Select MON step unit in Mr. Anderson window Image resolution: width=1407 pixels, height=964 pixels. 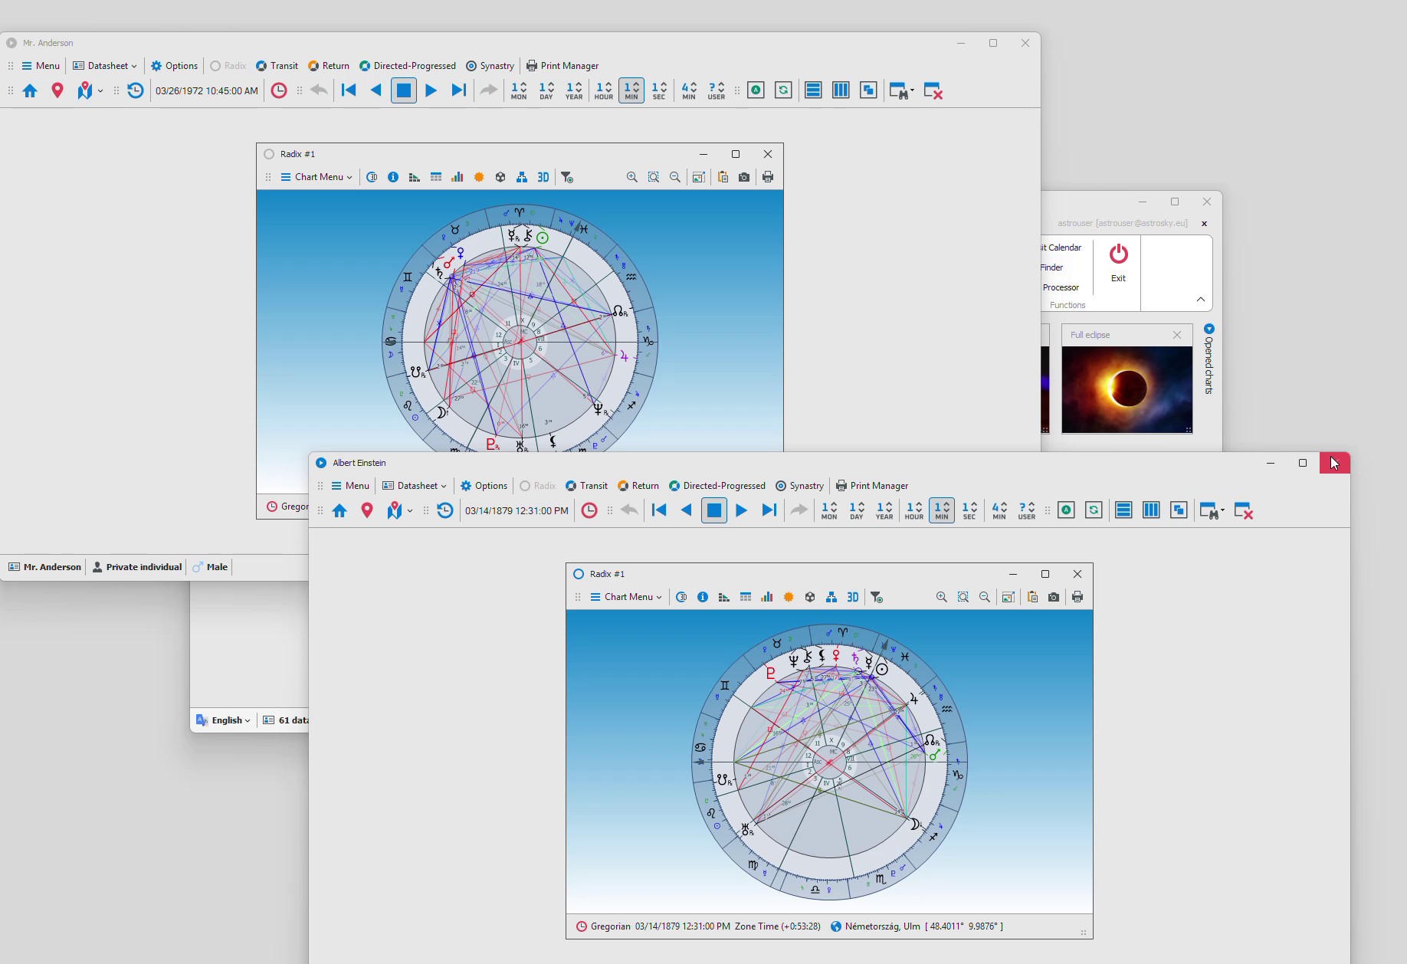pos(519,90)
